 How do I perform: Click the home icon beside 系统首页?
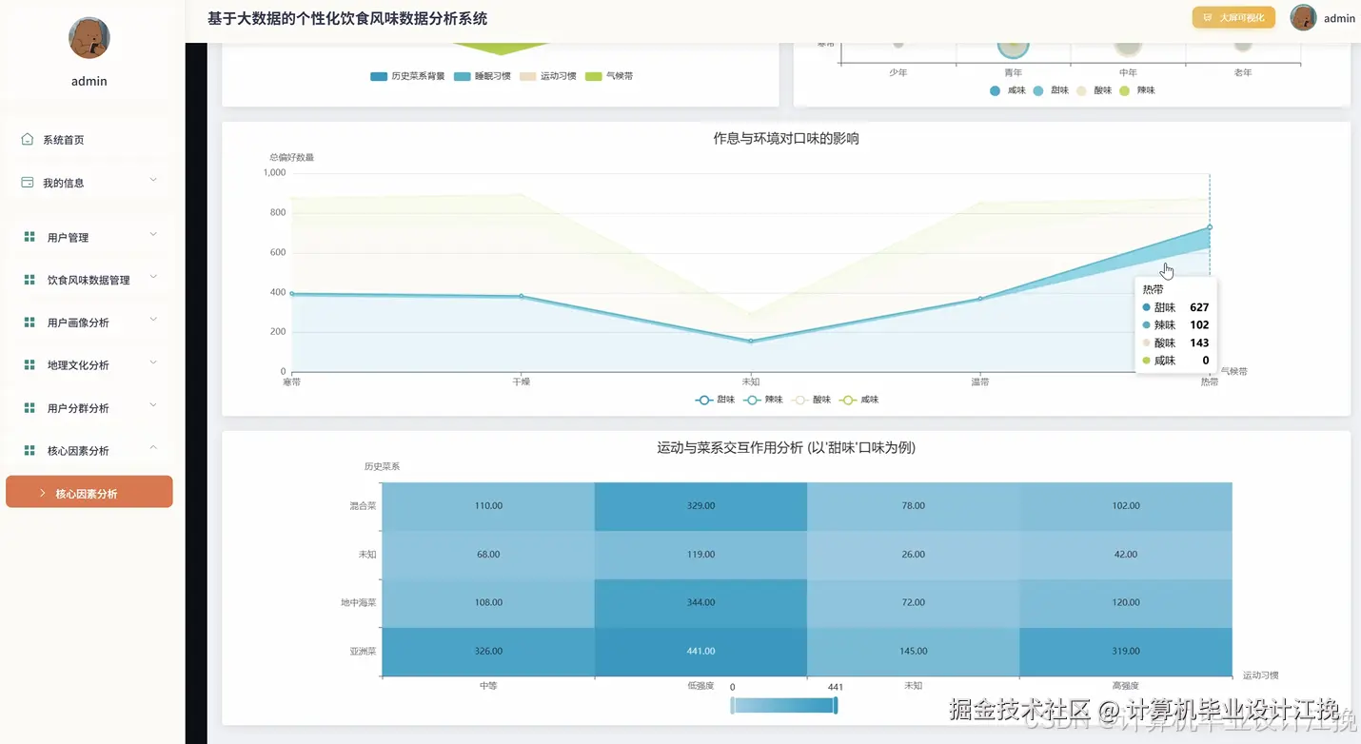pyautogui.click(x=28, y=139)
